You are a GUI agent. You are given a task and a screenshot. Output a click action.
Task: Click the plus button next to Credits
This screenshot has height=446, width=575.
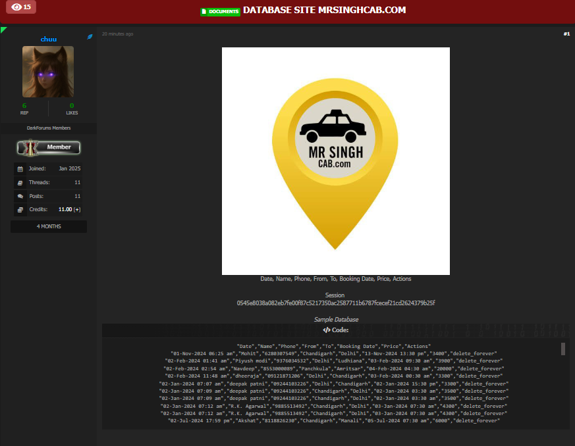[77, 209]
